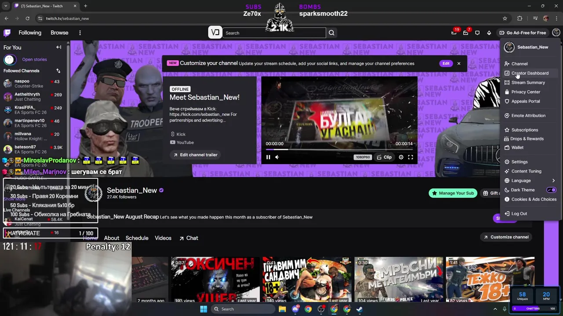Viewport: 563px width, 316px height.
Task: Open a new browser tab
Action: click(85, 6)
